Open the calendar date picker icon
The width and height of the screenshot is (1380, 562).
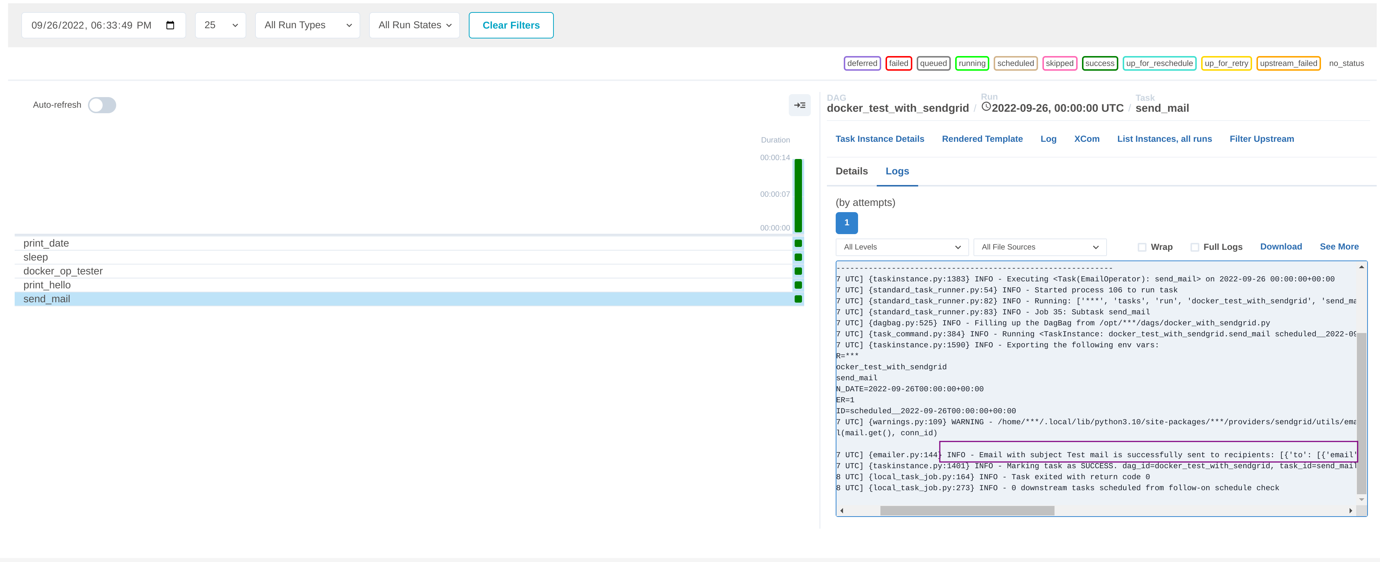pos(170,25)
